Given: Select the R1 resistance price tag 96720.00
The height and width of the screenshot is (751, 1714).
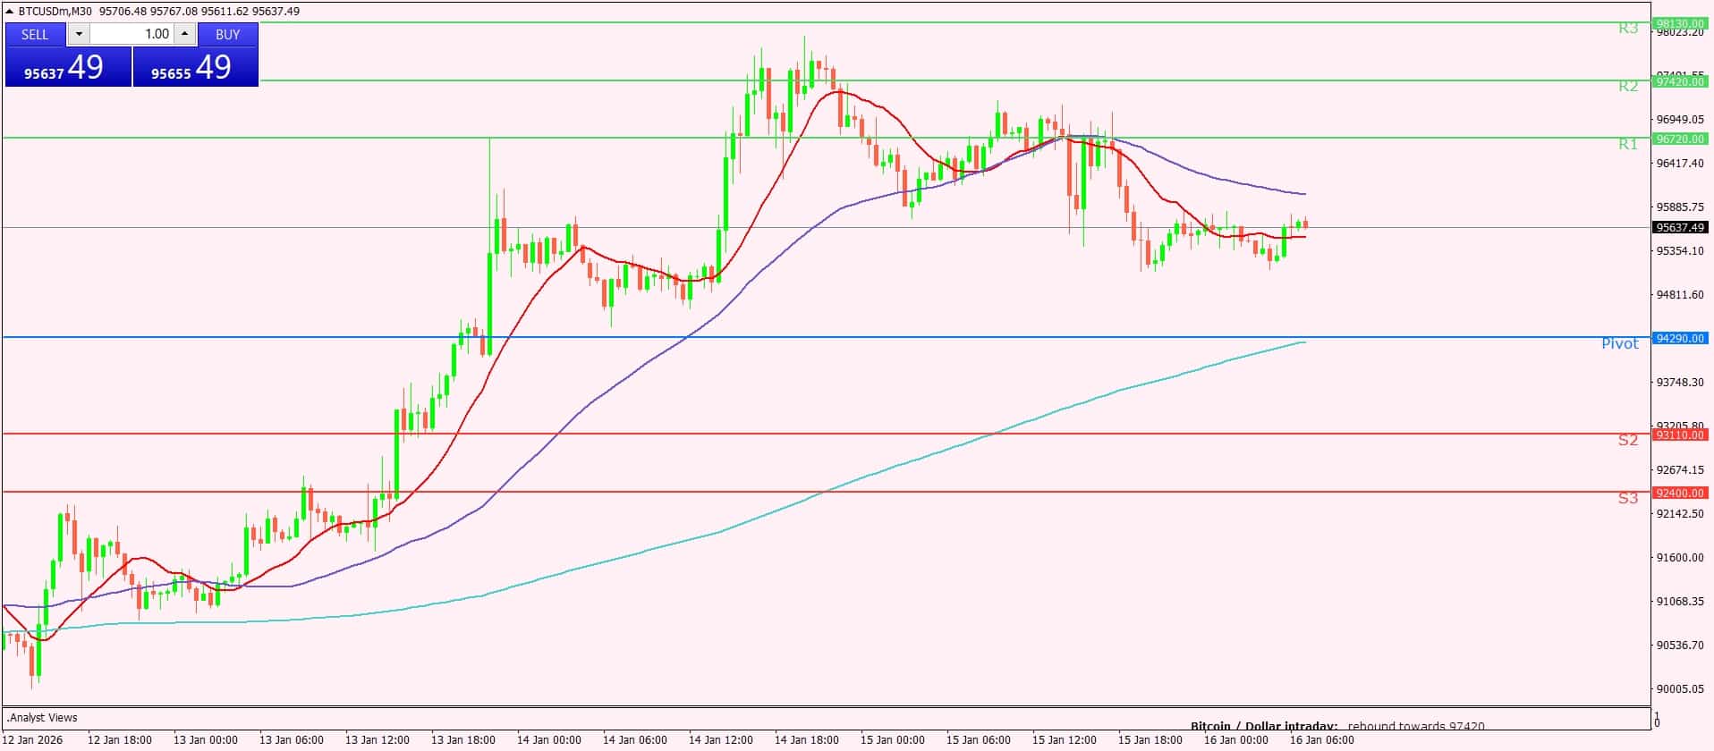Looking at the screenshot, I should (x=1680, y=139).
